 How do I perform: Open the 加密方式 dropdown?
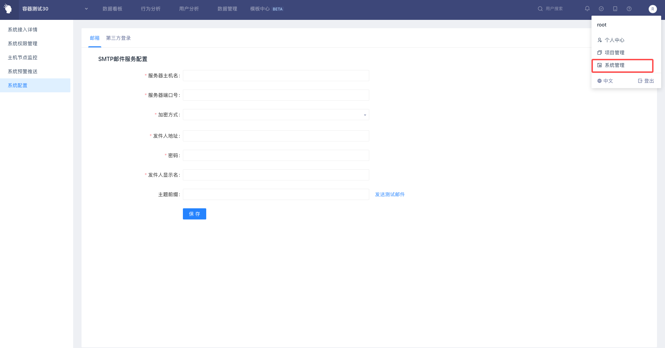pyautogui.click(x=276, y=115)
